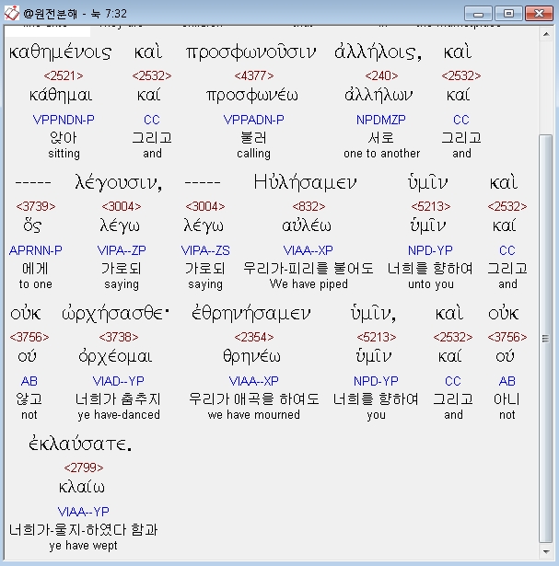
Task: Click Korean gloss 에게
Action: click(35, 269)
